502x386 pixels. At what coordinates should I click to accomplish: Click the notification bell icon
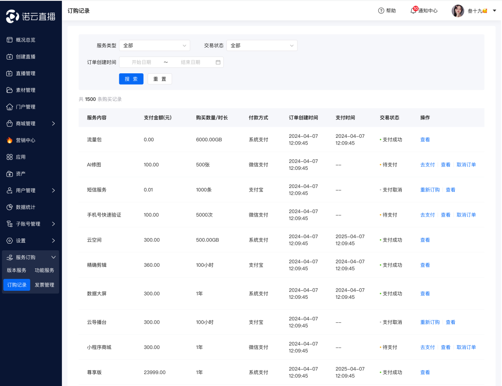(413, 11)
